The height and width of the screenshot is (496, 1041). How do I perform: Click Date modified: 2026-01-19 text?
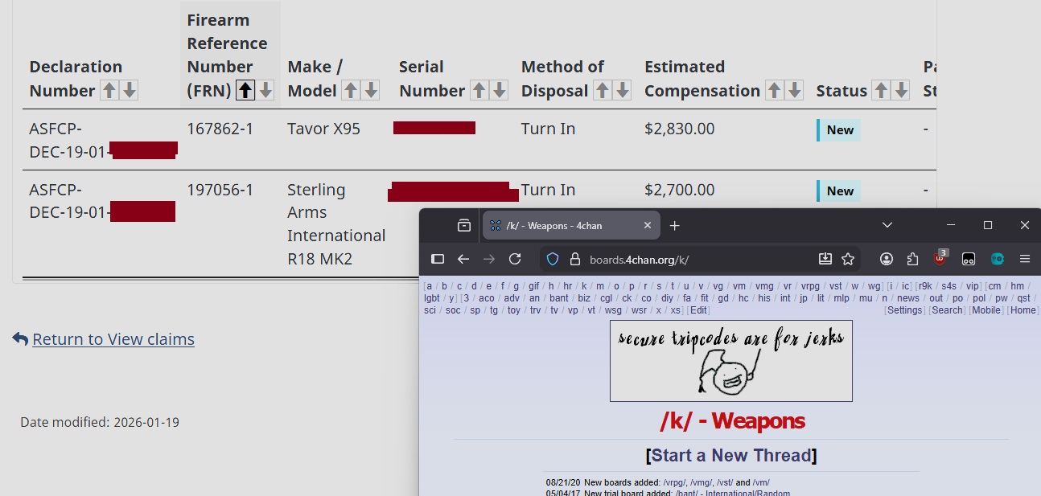(100, 422)
